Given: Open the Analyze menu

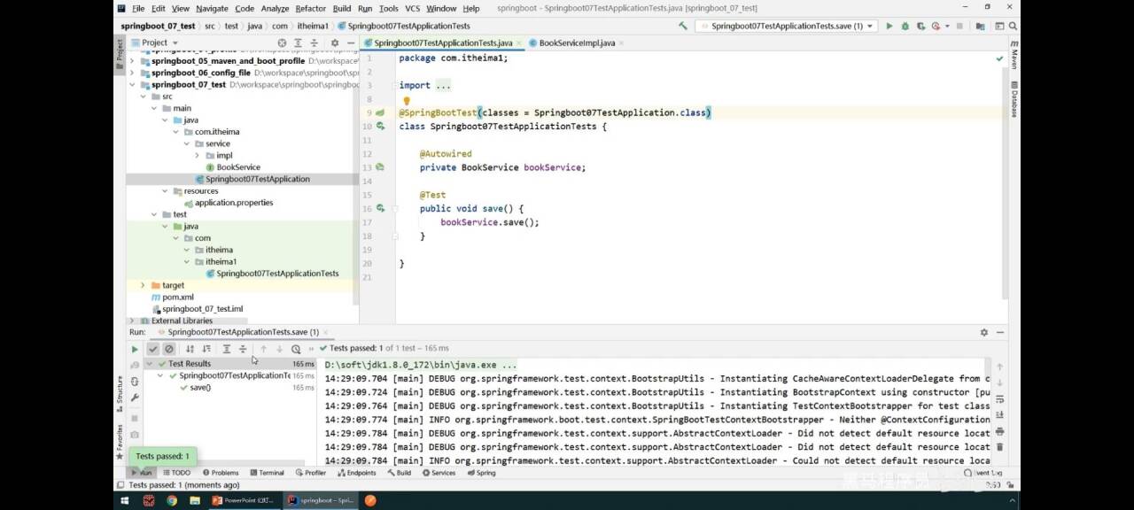Looking at the screenshot, I should click(x=275, y=8).
